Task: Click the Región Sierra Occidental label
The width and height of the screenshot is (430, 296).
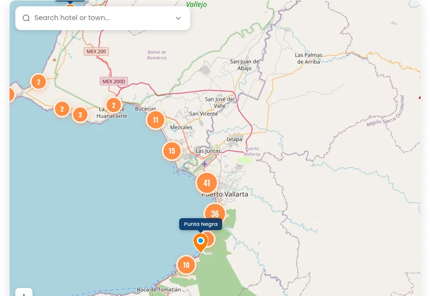Action: tap(385, 112)
